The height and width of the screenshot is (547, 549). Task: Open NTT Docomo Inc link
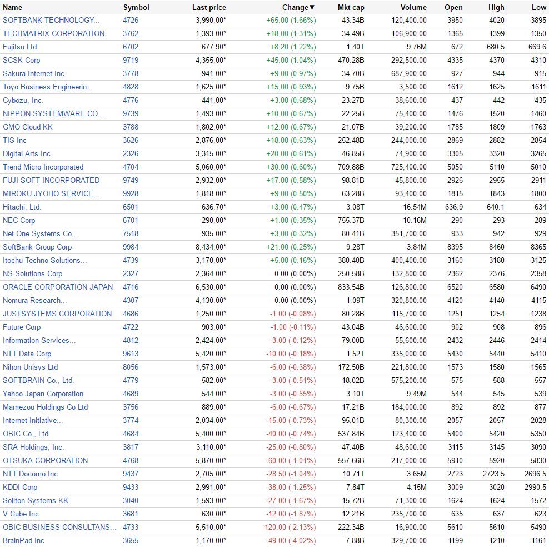coord(30,474)
